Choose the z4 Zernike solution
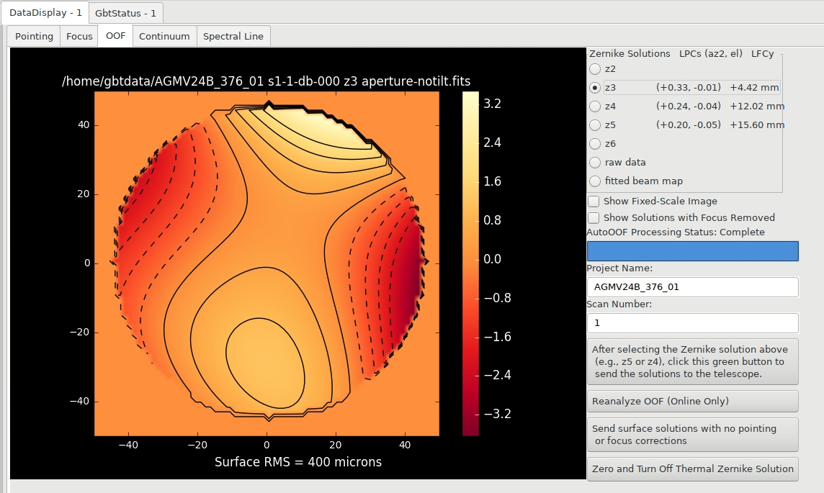Image resolution: width=824 pixels, height=493 pixels. coord(595,107)
